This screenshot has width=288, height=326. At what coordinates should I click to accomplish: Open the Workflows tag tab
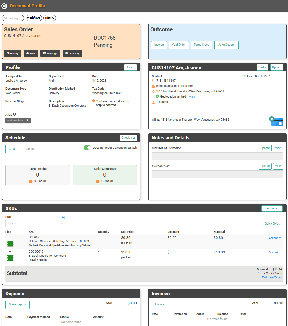34,18
